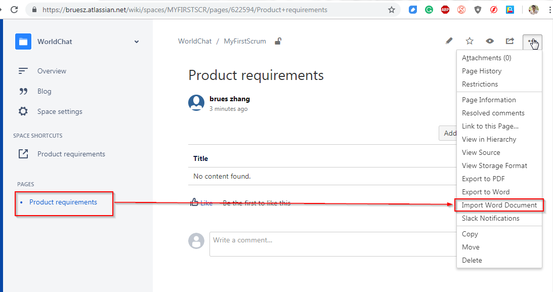Open page restrictions padlock icon

[278, 41]
